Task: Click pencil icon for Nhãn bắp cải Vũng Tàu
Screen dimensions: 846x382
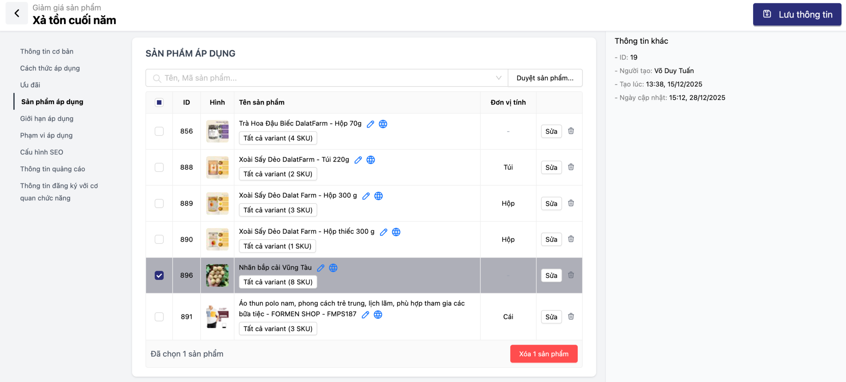Action: pos(321,268)
